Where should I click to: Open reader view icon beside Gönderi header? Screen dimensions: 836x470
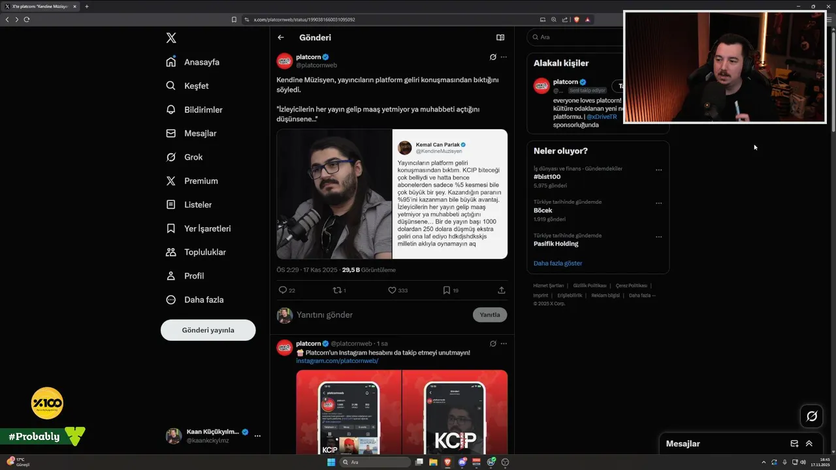[500, 38]
